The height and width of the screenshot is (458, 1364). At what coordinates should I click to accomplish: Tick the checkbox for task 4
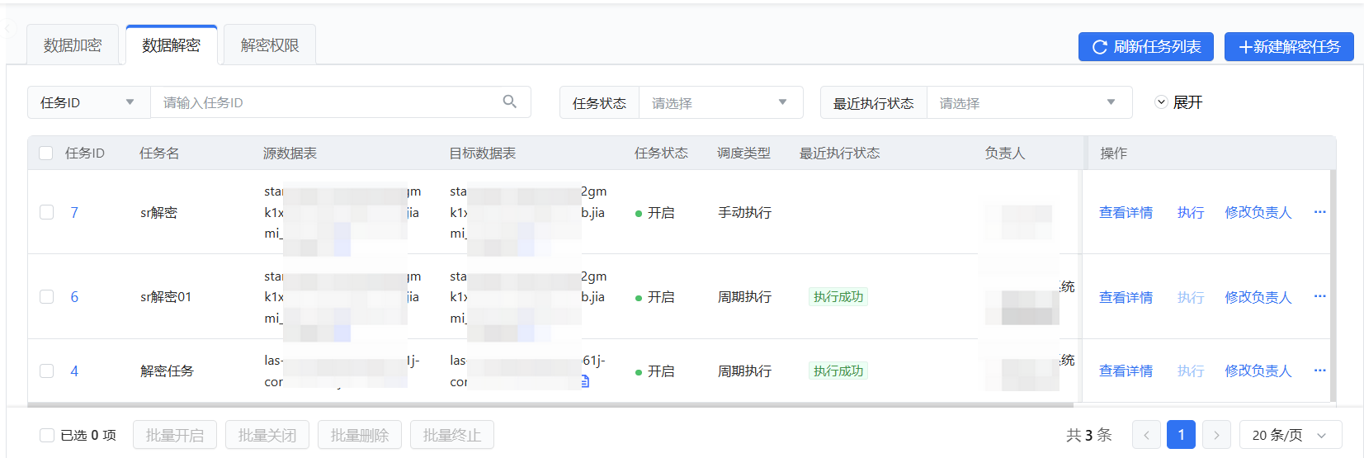coord(47,371)
